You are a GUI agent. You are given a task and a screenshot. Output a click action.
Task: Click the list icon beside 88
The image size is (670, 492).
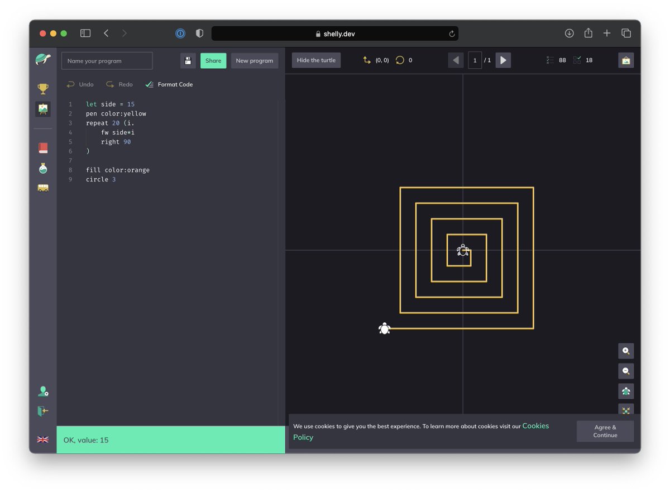(x=550, y=60)
